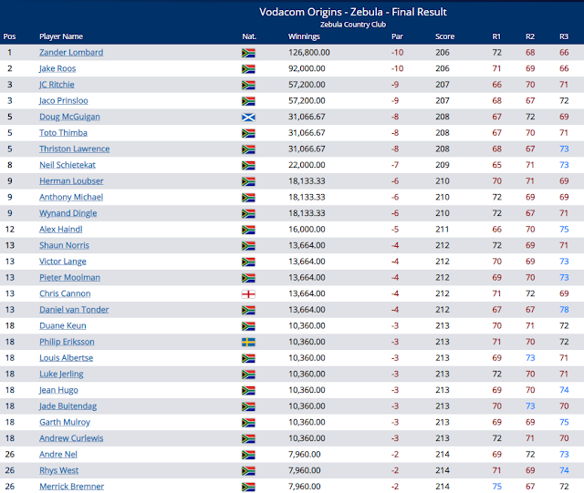Click Scotland flag in Doug McGuigan row
This screenshot has height=493, width=584.
(x=248, y=118)
